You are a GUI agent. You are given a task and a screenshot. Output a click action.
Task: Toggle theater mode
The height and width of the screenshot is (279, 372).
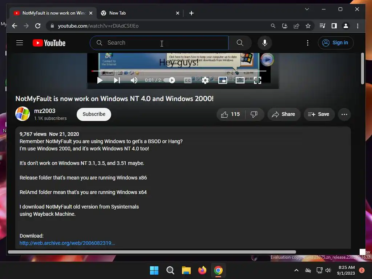(x=240, y=80)
